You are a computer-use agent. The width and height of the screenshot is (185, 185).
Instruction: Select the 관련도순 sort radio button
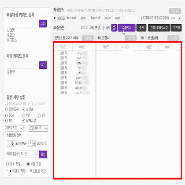(7, 109)
